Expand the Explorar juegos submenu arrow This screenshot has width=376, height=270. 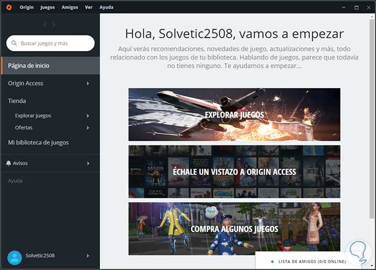point(88,116)
